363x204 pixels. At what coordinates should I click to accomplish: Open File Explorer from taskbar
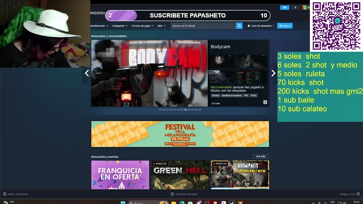(x=174, y=203)
